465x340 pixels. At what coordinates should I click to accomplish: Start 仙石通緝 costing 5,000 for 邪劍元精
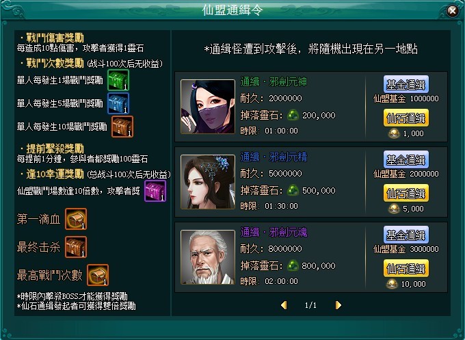406,193
